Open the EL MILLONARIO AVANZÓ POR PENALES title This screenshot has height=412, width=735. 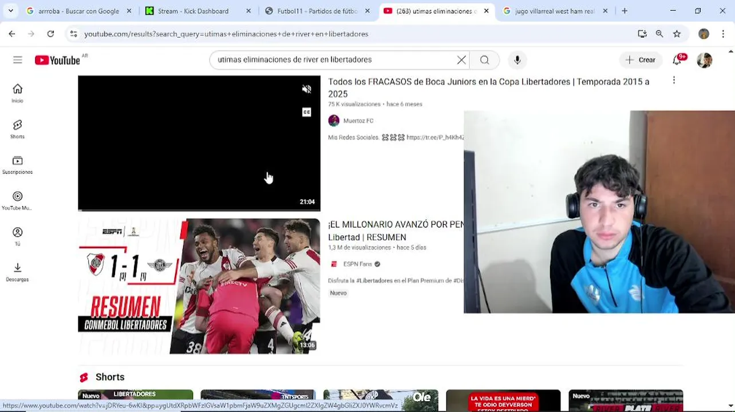396,231
